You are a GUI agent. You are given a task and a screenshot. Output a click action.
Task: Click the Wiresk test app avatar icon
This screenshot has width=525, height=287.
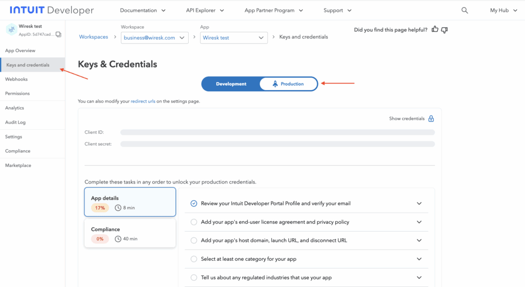pos(11,29)
